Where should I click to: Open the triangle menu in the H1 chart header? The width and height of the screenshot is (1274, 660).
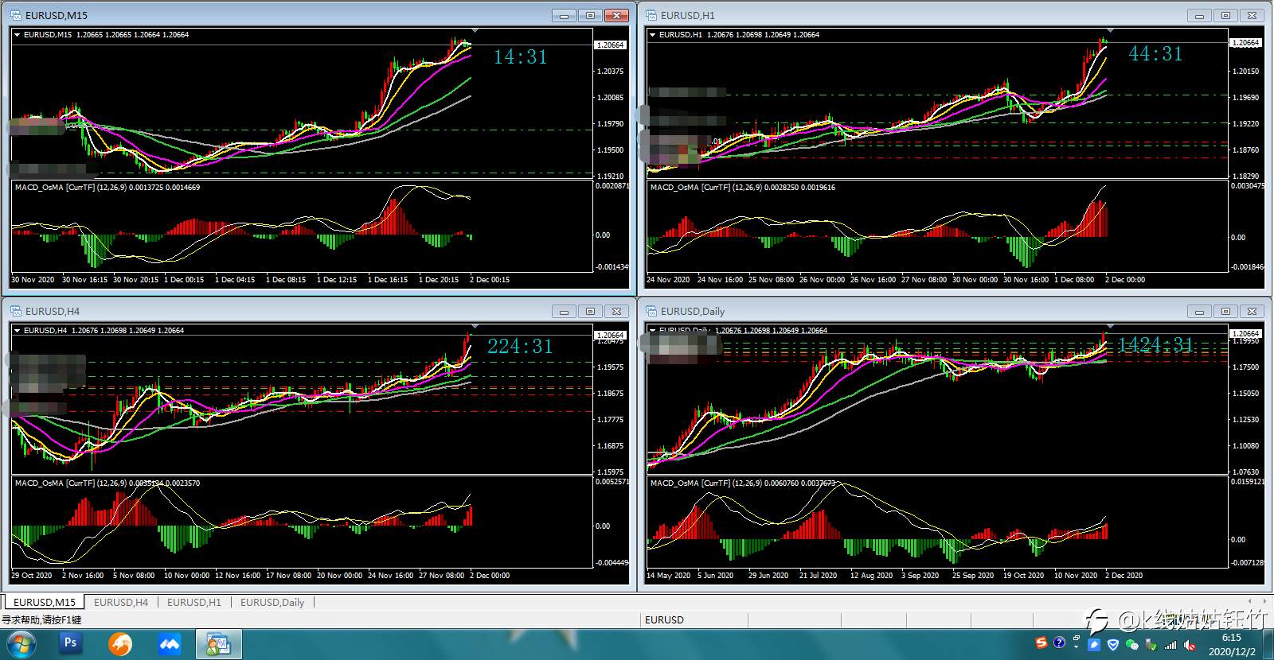pyautogui.click(x=653, y=35)
